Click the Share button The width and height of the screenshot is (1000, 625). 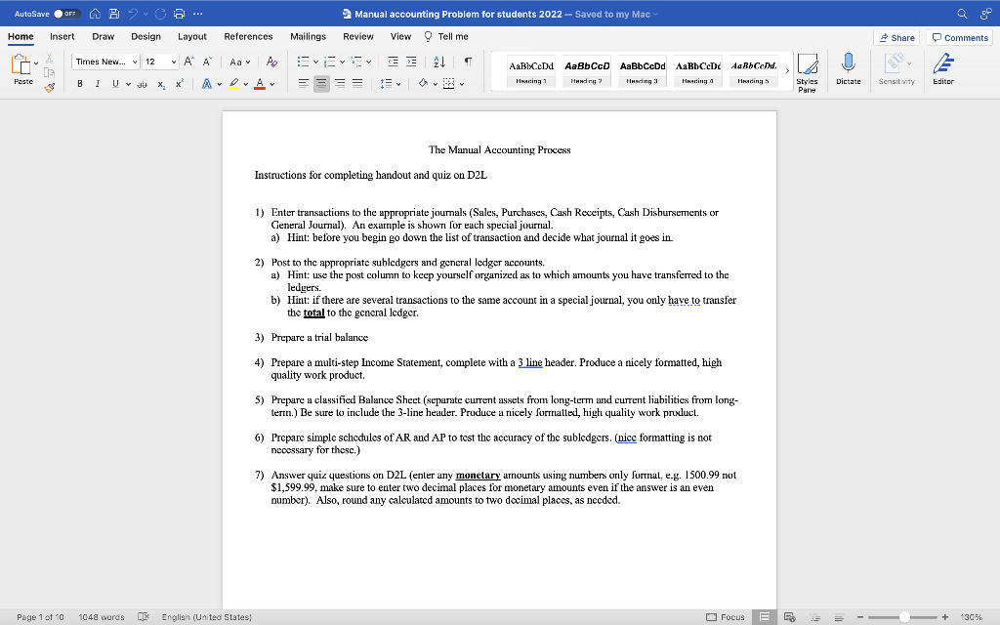pos(895,36)
